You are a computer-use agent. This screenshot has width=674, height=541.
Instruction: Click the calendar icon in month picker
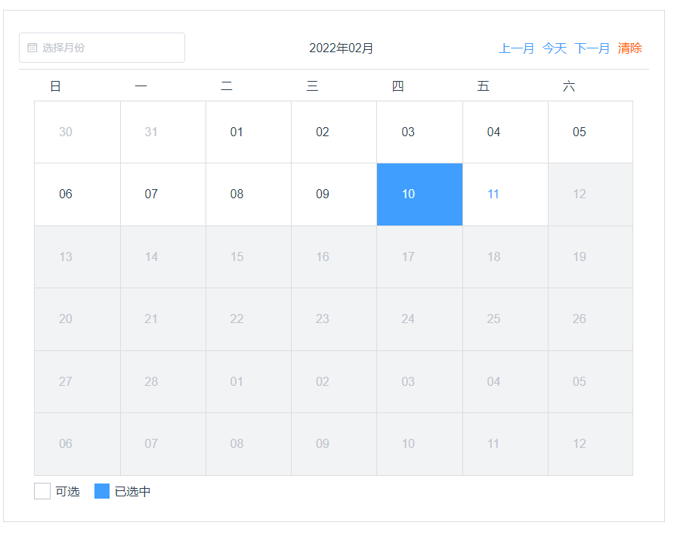32,48
